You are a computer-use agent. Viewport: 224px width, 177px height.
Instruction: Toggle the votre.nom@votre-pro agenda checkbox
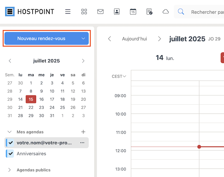(x=10, y=143)
